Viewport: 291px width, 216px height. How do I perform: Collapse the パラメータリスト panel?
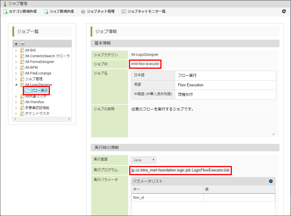pyautogui.click(x=271, y=181)
